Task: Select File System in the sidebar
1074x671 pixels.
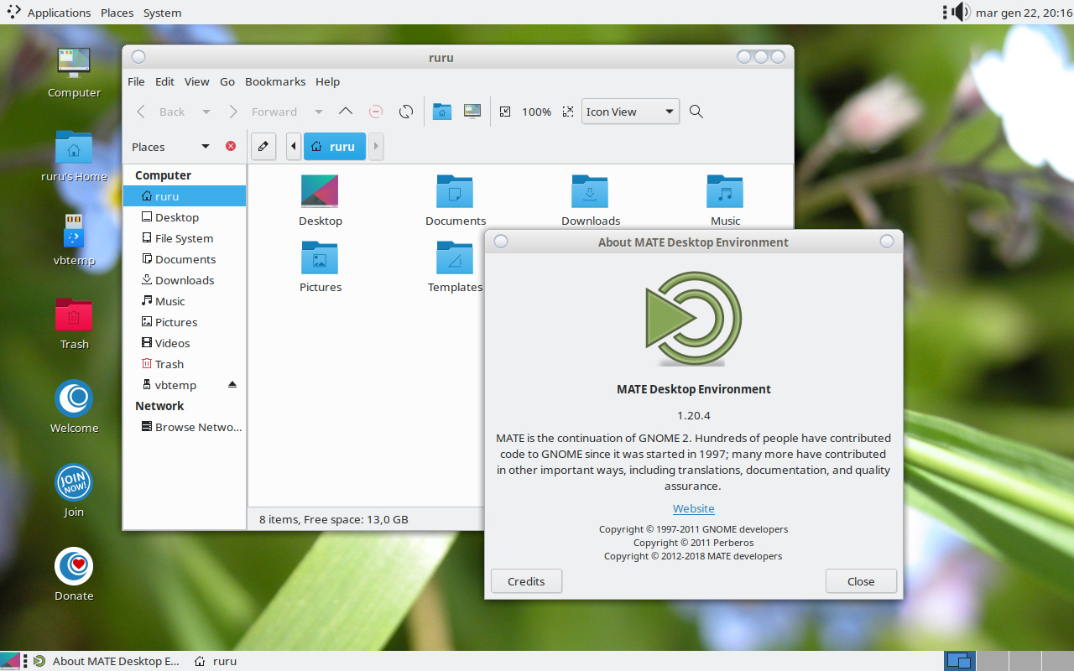Action: tap(185, 238)
